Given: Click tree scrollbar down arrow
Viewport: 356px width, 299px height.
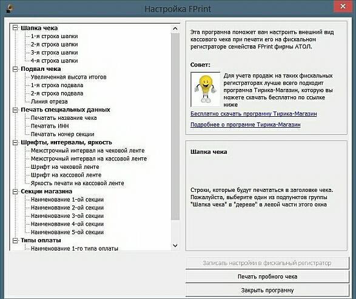Looking at the screenshot, I should coord(175,246).
